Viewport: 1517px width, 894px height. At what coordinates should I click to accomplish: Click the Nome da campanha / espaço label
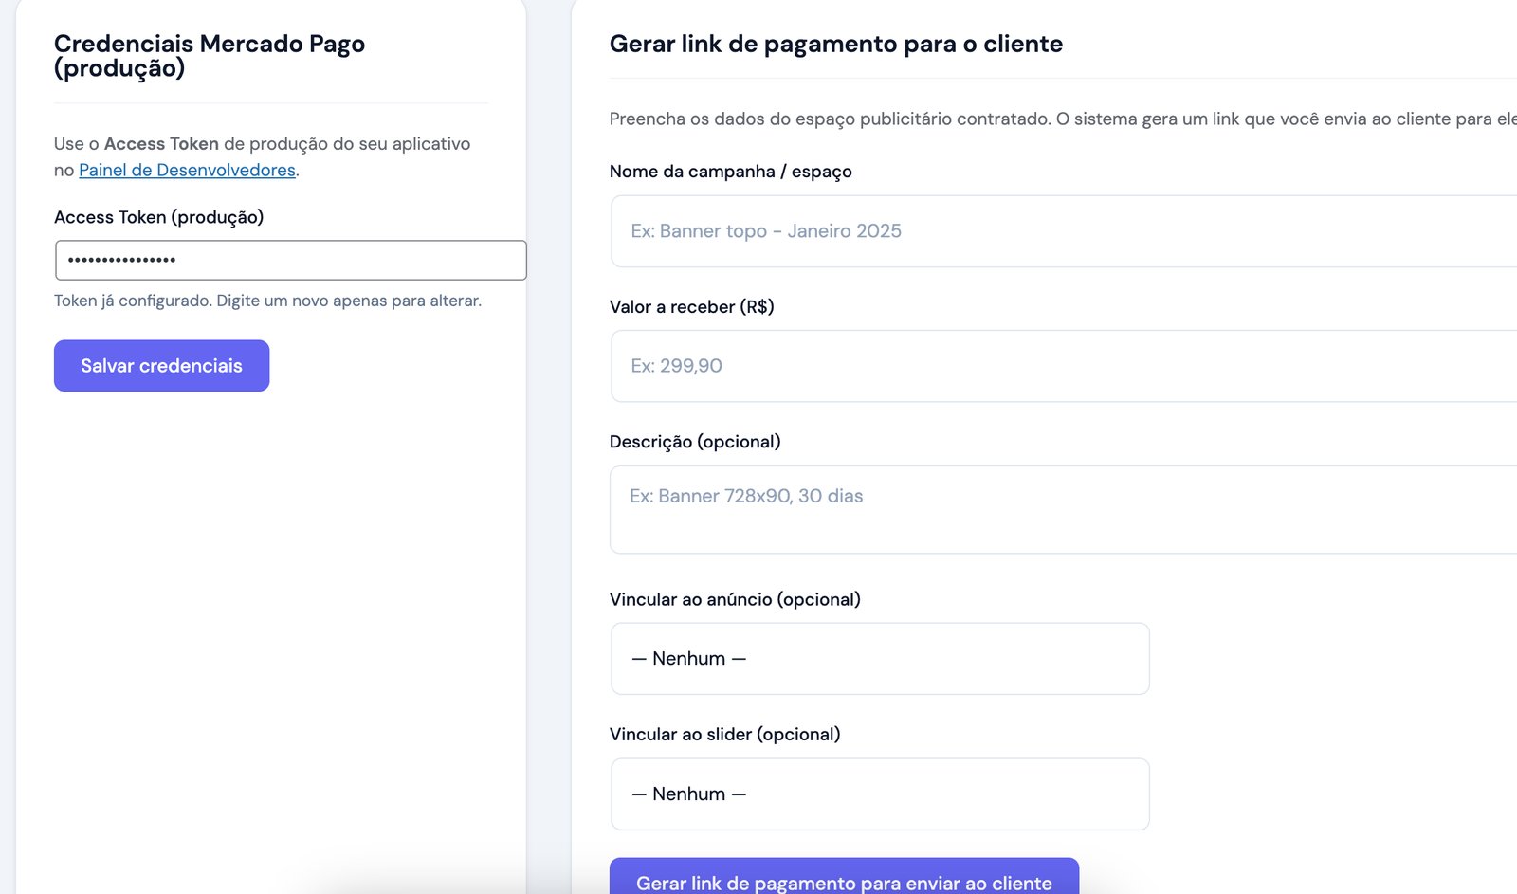[730, 172]
